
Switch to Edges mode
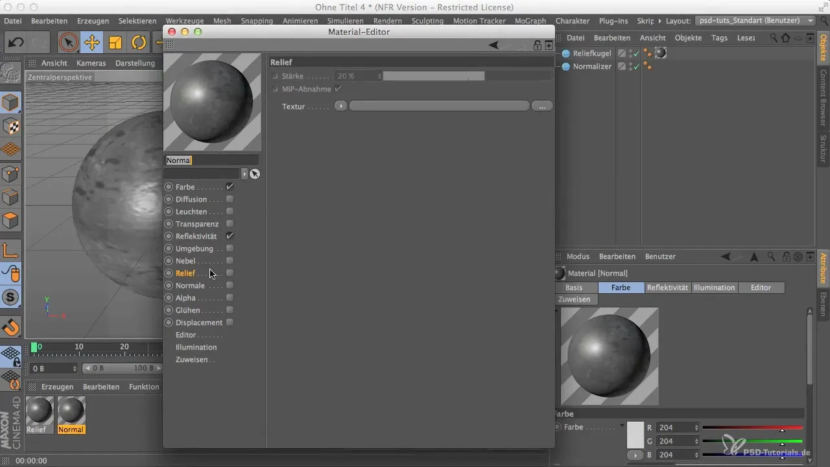pyautogui.click(x=11, y=197)
